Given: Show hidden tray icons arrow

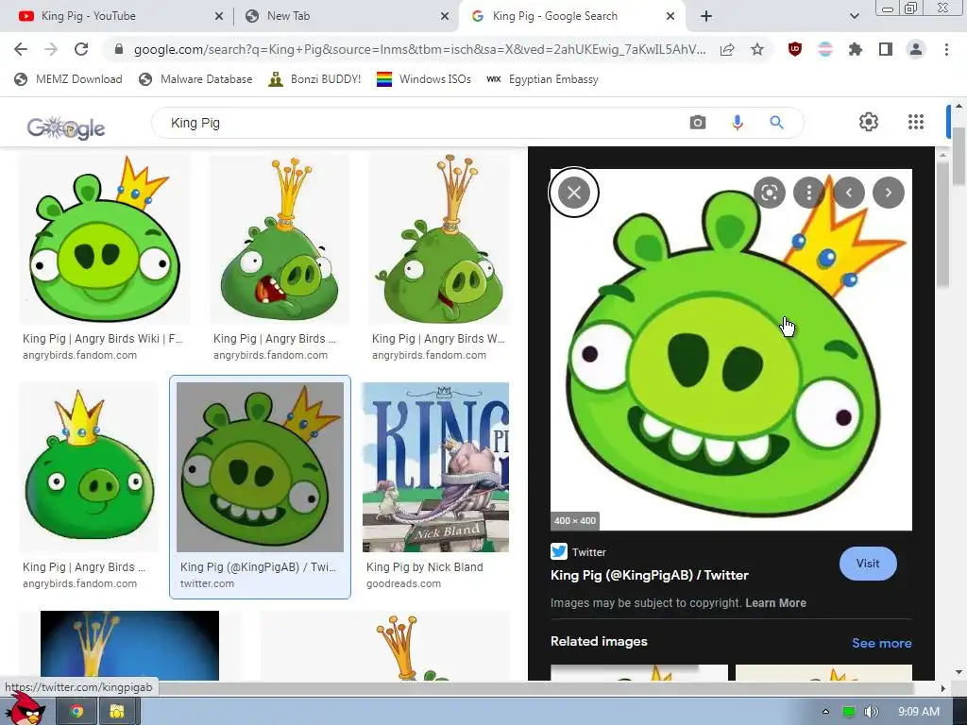Looking at the screenshot, I should [x=825, y=712].
